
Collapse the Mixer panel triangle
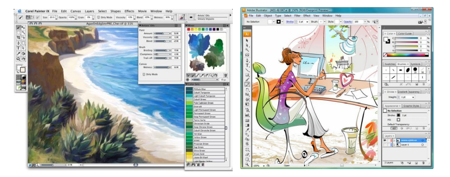pos(186,25)
